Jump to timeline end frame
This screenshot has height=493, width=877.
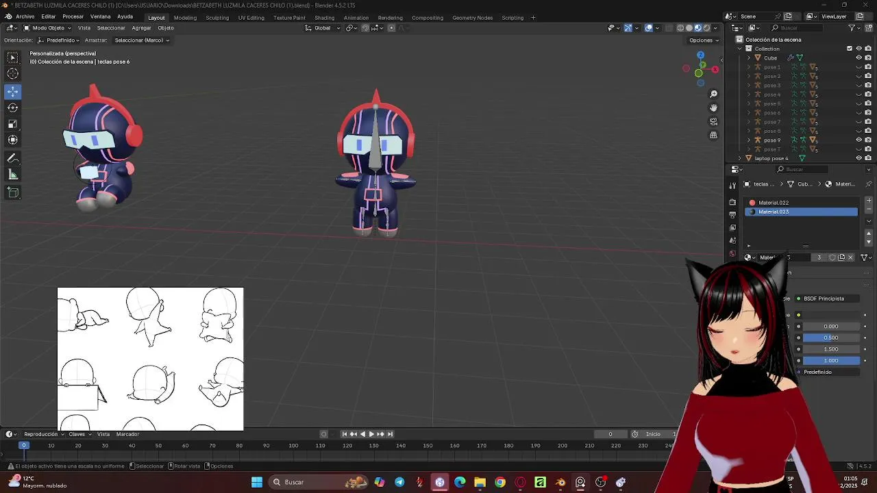(x=390, y=434)
